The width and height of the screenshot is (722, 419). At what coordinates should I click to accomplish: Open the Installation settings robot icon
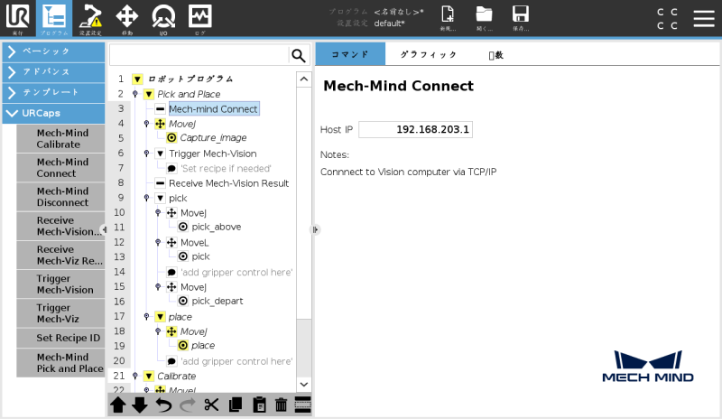(90, 18)
